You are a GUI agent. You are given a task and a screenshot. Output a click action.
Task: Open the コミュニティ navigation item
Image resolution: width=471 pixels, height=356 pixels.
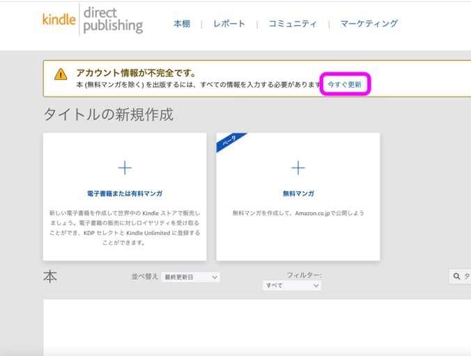(293, 24)
